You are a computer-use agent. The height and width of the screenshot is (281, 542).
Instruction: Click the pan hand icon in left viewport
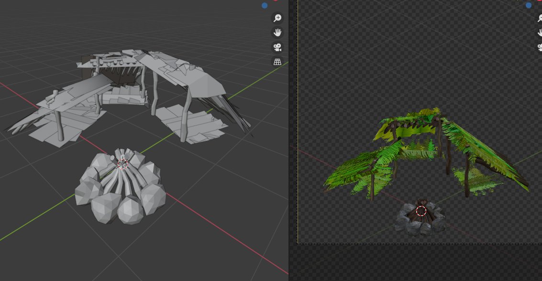coord(277,33)
